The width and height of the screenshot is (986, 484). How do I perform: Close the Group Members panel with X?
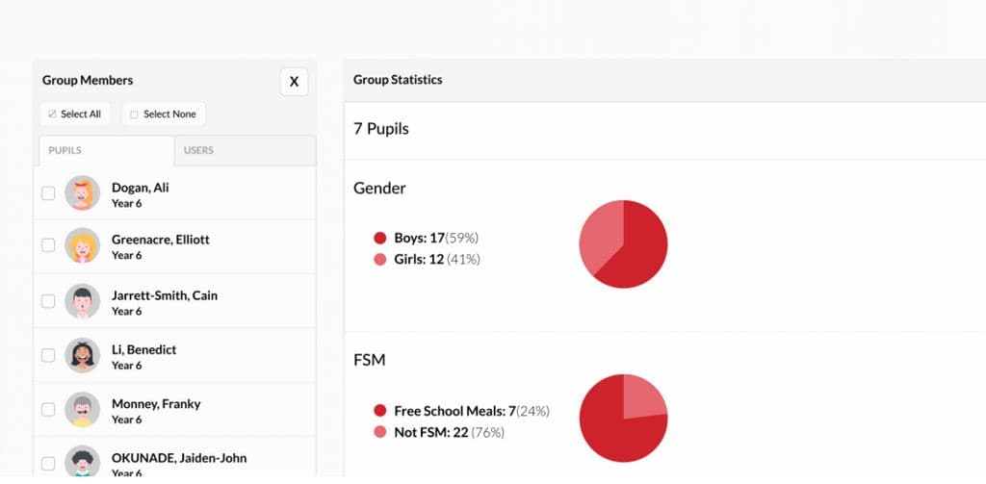pyautogui.click(x=294, y=82)
